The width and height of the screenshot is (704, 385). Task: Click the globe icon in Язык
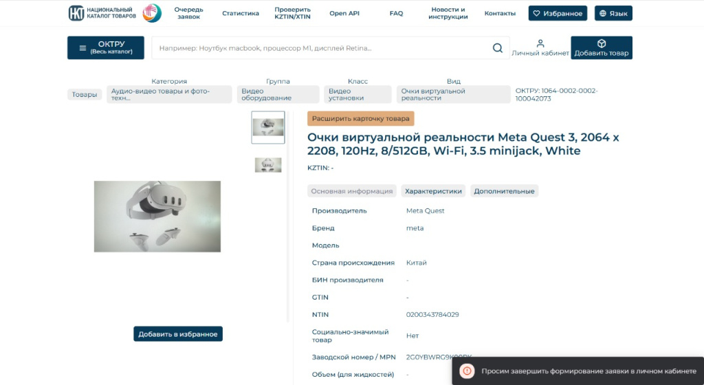pos(603,14)
